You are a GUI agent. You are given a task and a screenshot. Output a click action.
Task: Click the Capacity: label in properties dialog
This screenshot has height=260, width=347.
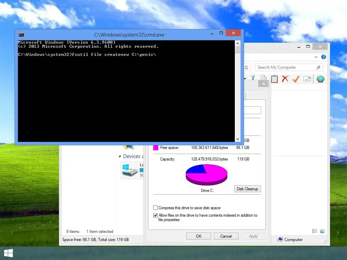(167, 159)
